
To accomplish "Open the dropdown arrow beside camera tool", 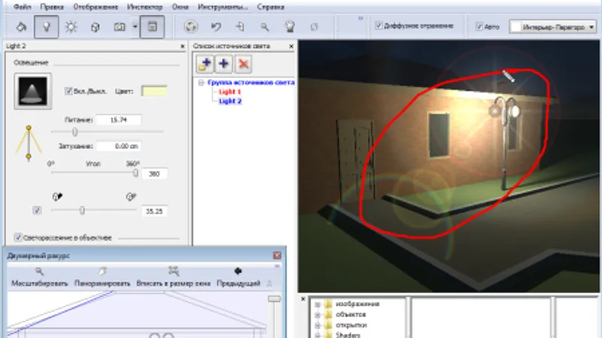I will [135, 27].
